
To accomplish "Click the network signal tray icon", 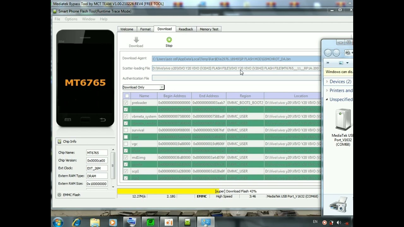I will pos(347,223).
